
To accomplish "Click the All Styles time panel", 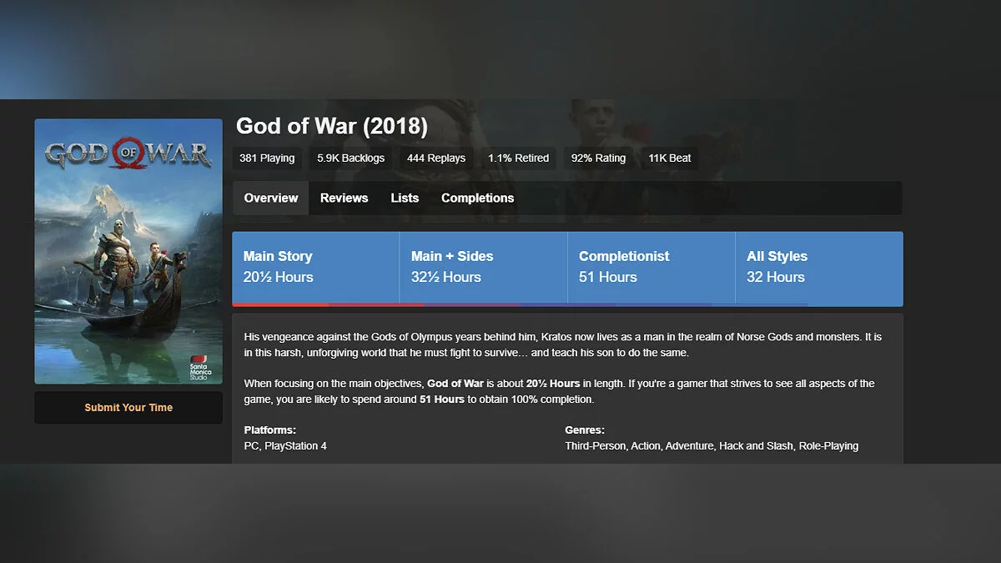I will coord(818,267).
